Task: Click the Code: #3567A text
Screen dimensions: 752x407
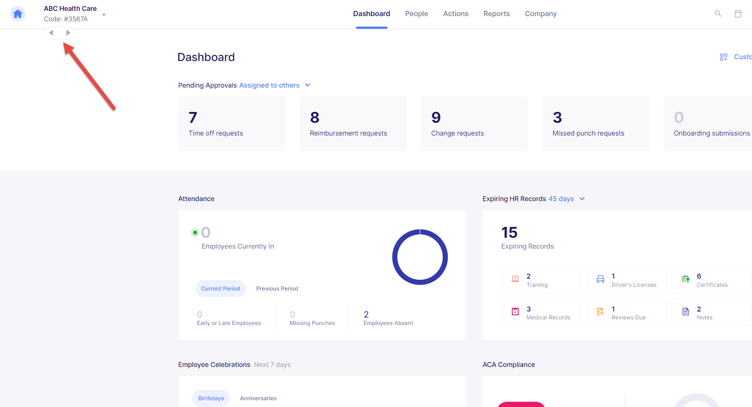Action: pyautogui.click(x=66, y=19)
